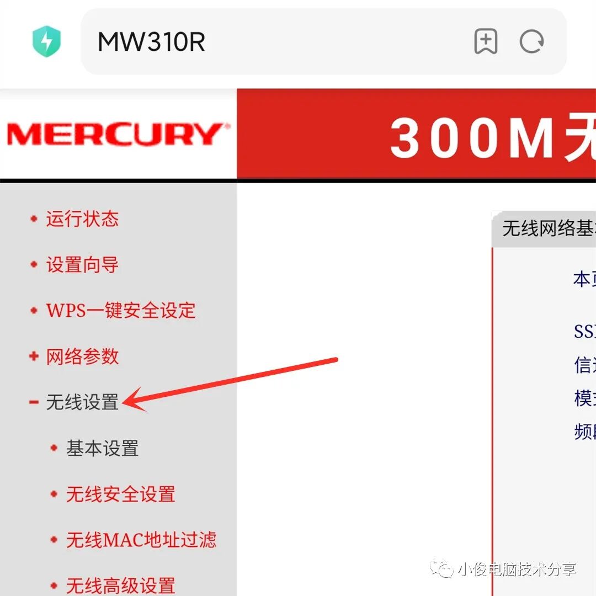Reload the page with refresh icon
596x596 pixels.
[x=532, y=41]
